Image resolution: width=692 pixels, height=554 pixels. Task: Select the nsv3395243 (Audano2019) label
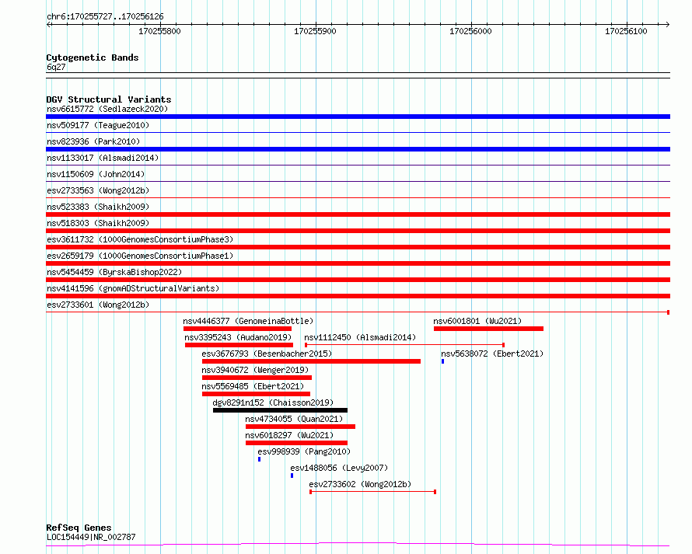click(239, 337)
